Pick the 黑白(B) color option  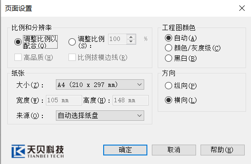(169, 58)
